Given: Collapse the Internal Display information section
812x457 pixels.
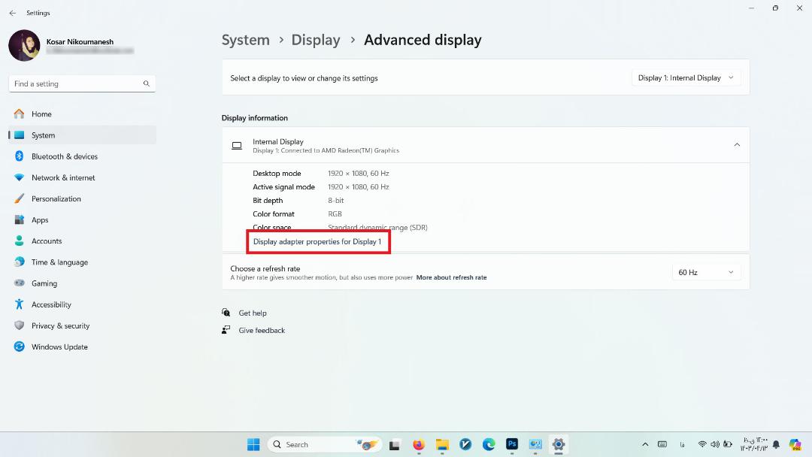Looking at the screenshot, I should [x=737, y=145].
